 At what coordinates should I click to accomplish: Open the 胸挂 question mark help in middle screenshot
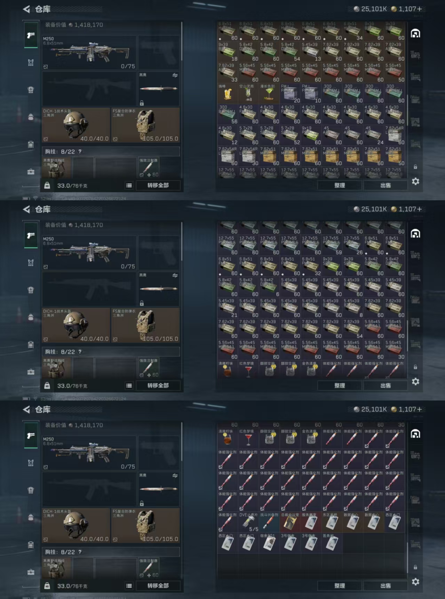(x=80, y=352)
